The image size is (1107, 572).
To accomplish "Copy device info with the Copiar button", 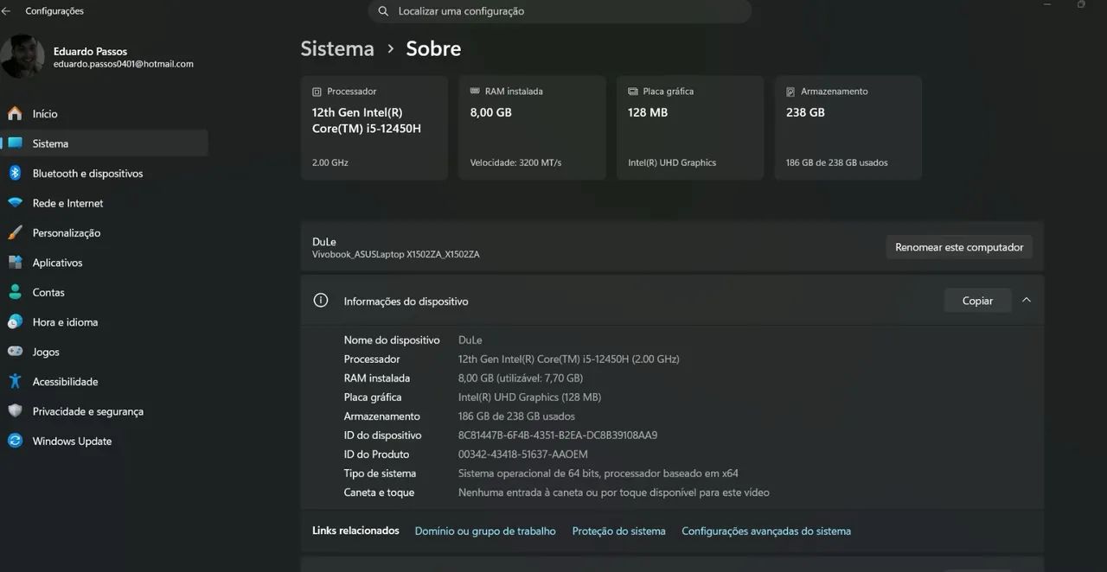I will pyautogui.click(x=977, y=301).
